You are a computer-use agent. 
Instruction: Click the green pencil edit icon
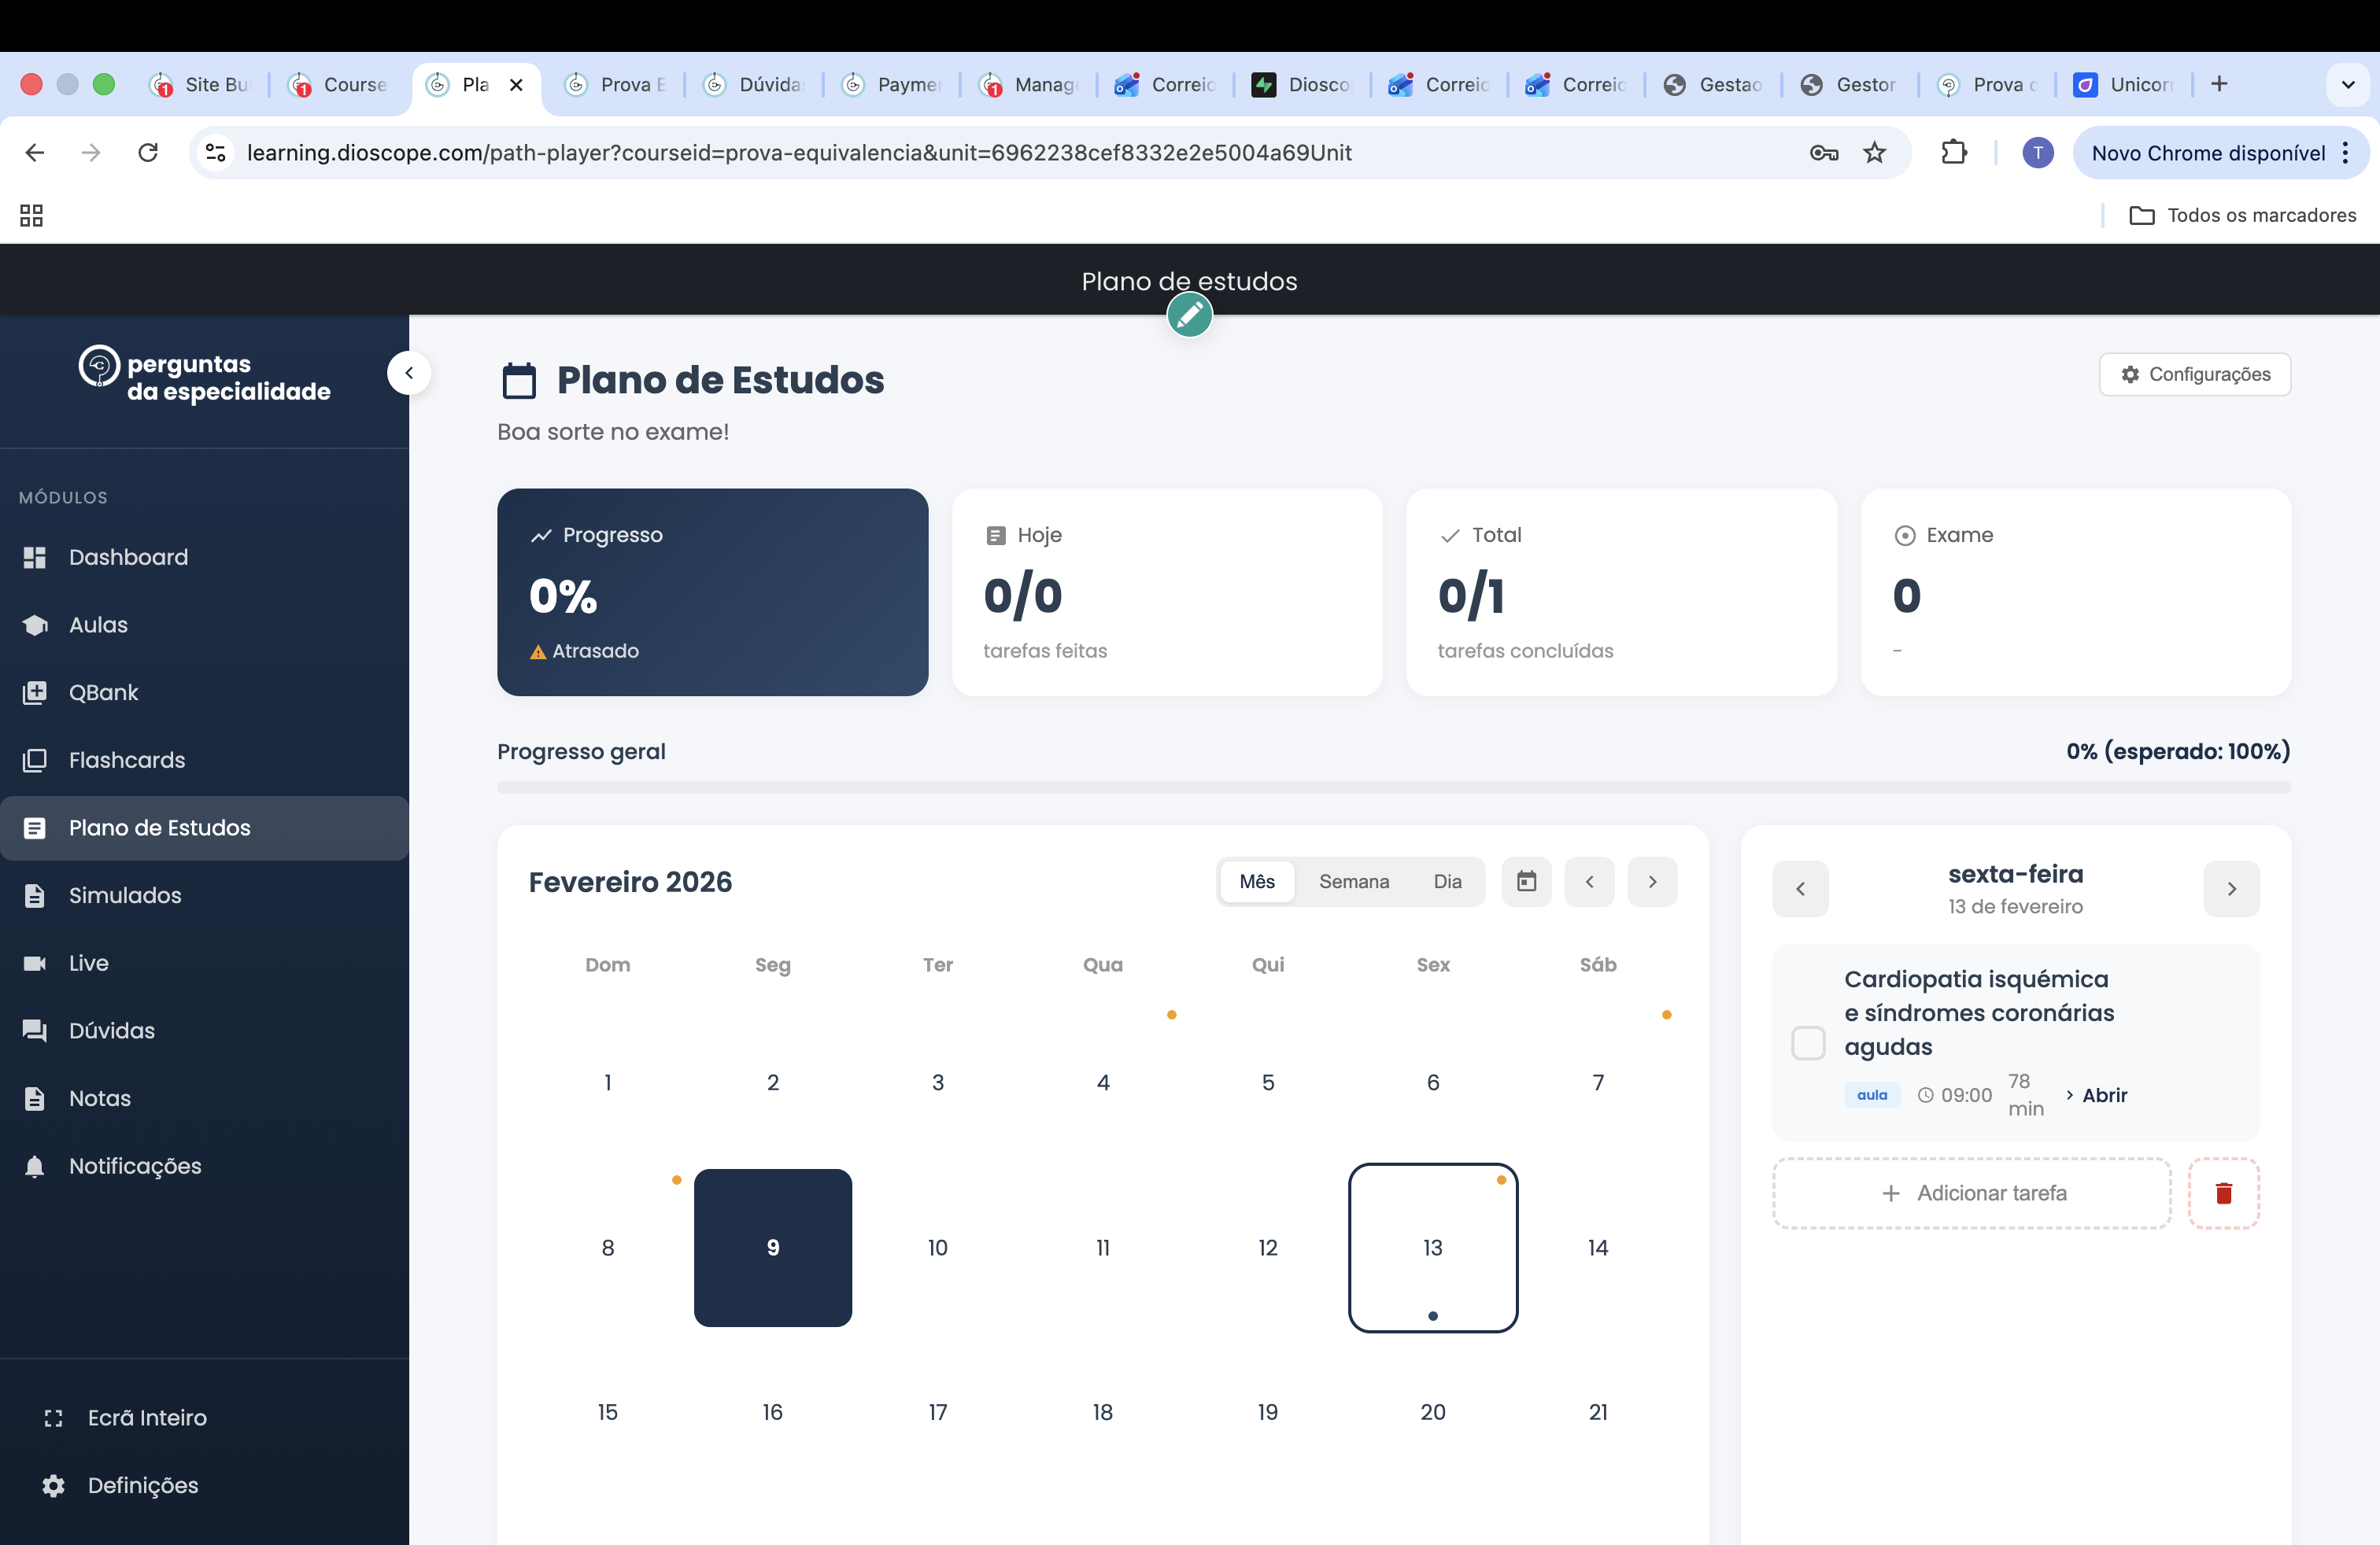point(1189,315)
